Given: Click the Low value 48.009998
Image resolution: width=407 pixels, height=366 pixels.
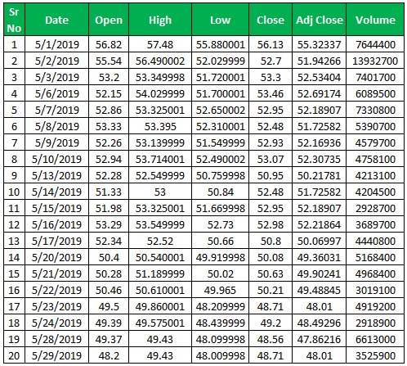Looking at the screenshot, I should coord(220,355).
